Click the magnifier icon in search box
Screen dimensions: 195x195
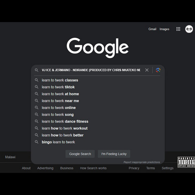(x=37, y=70)
